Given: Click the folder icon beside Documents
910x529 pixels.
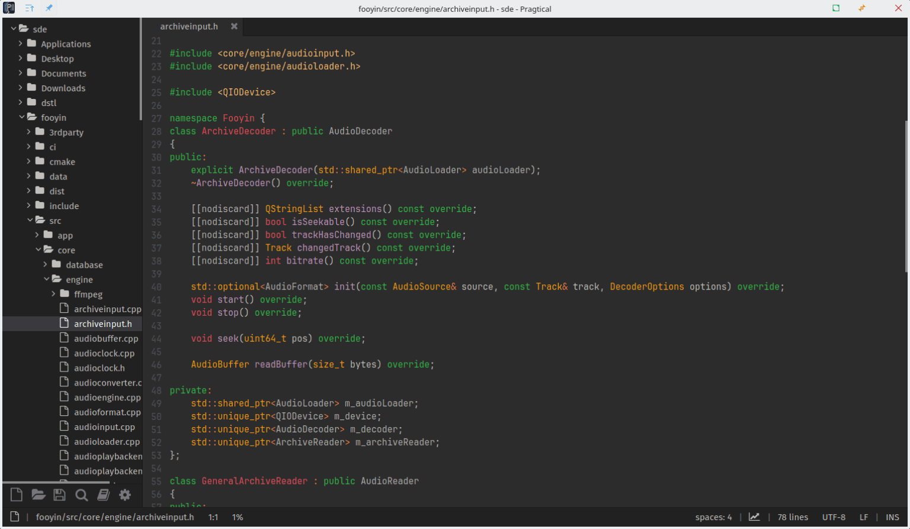Looking at the screenshot, I should (x=32, y=73).
